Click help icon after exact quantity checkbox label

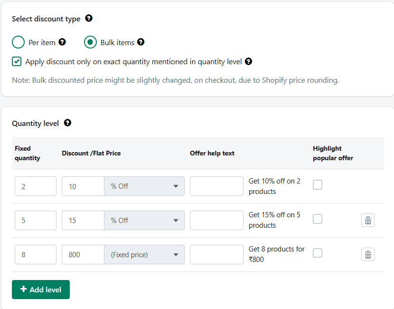(x=248, y=61)
